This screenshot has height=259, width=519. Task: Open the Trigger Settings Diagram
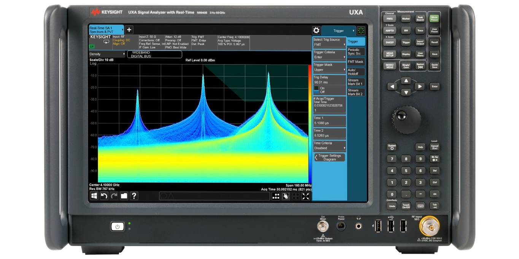(329, 157)
